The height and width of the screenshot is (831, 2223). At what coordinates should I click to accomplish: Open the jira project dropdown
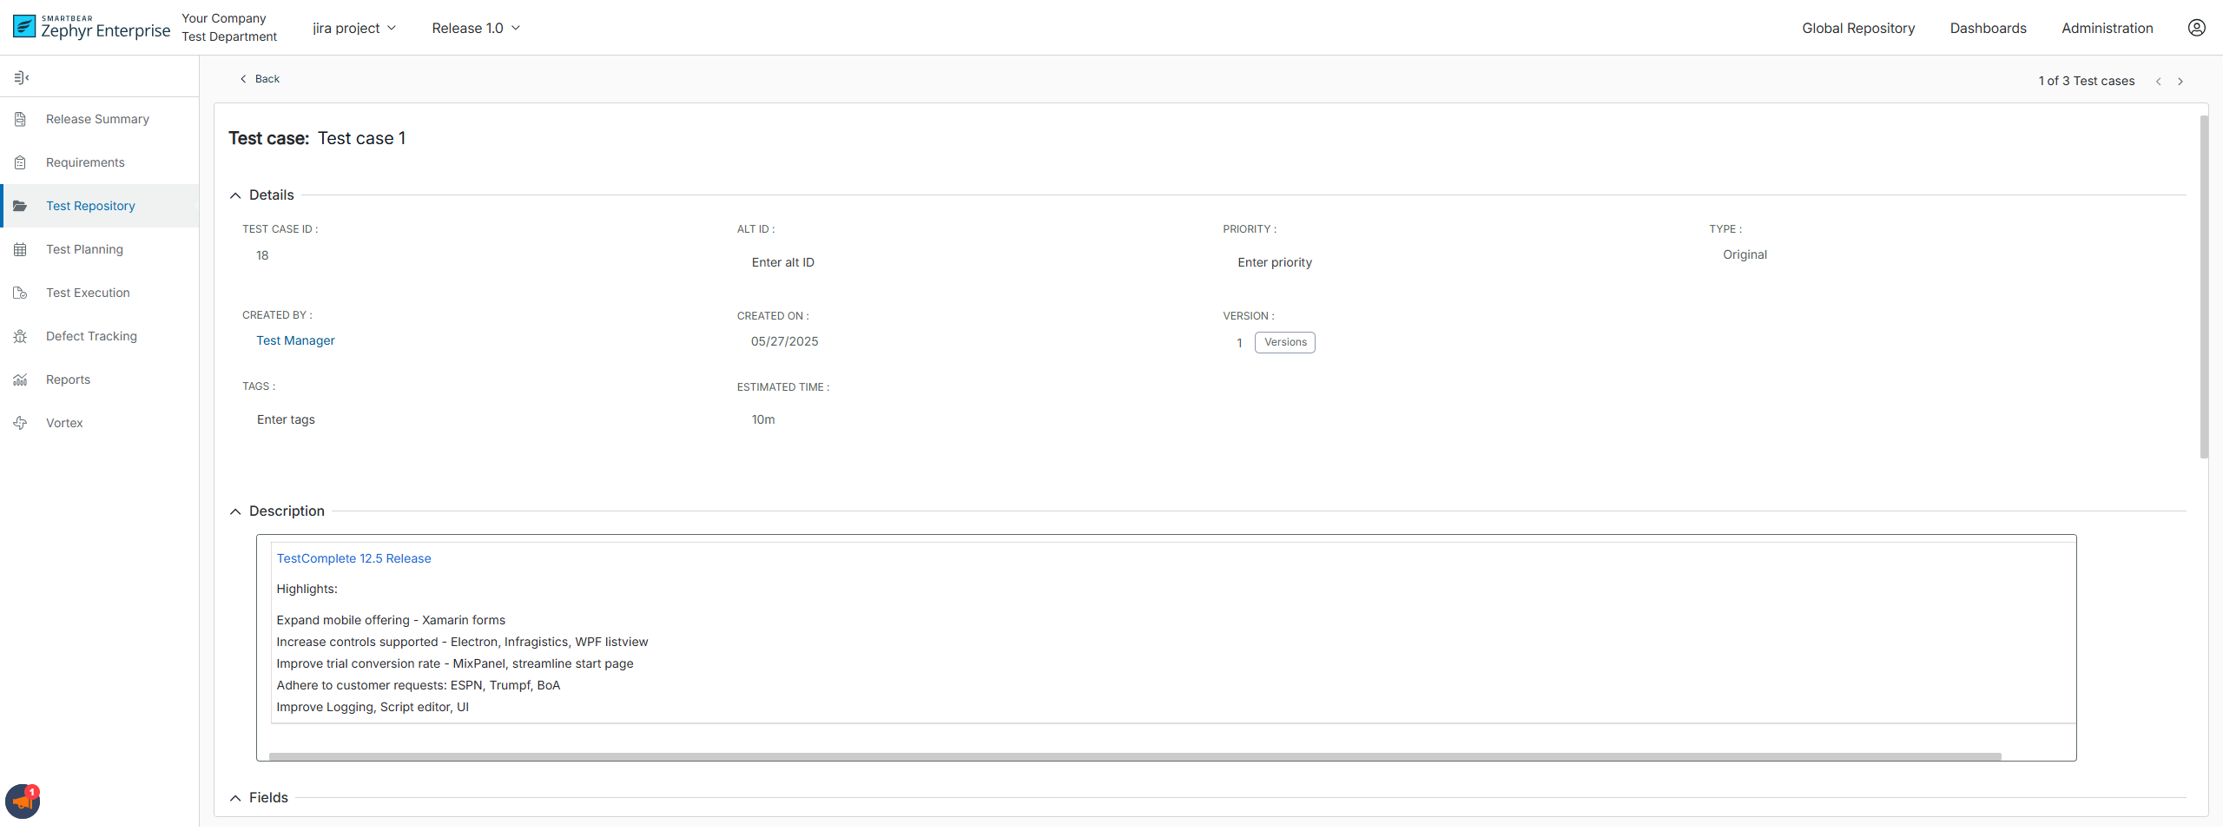353,27
